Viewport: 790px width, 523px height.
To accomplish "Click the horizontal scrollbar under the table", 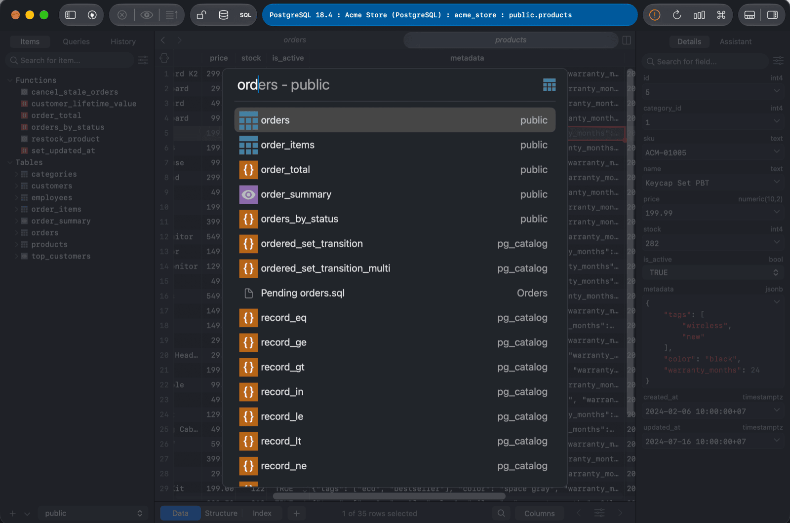I will point(389,496).
